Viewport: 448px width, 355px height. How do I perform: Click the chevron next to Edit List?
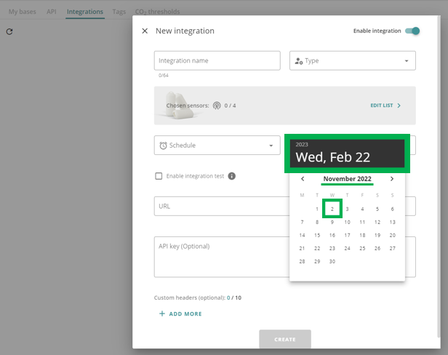pos(399,105)
